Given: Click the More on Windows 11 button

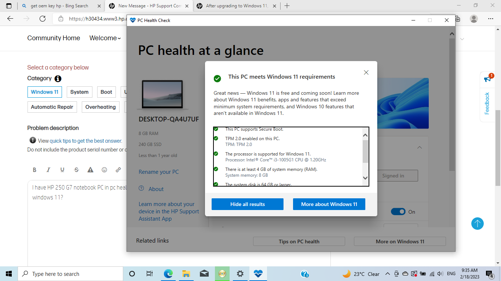Looking at the screenshot, I should point(400,241).
